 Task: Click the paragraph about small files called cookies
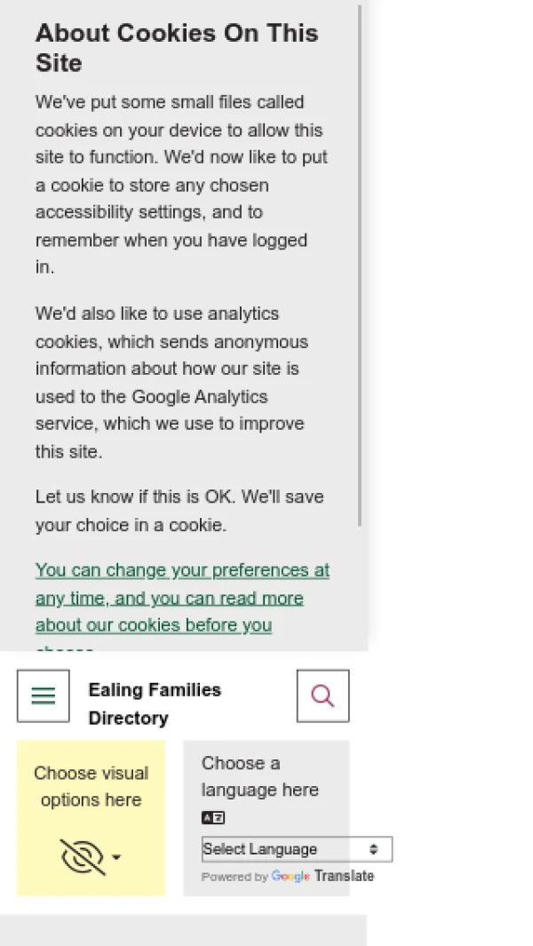tap(181, 185)
